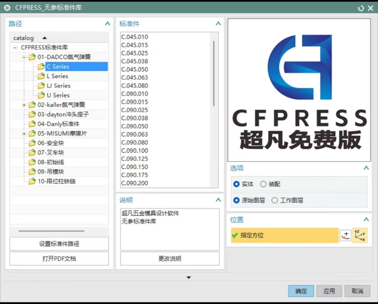378x304 pixels.
Task: Select part C.090.025 in the list
Action: pyautogui.click(x=134, y=110)
